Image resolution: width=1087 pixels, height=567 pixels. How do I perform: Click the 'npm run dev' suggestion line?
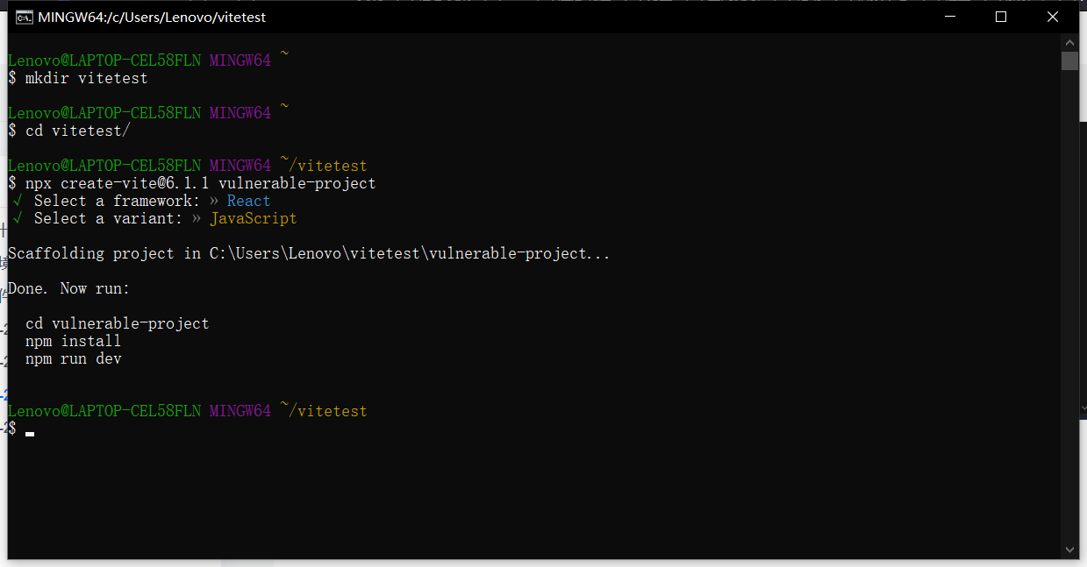(74, 358)
